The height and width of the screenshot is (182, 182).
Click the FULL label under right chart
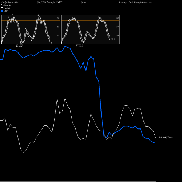(79, 46)
